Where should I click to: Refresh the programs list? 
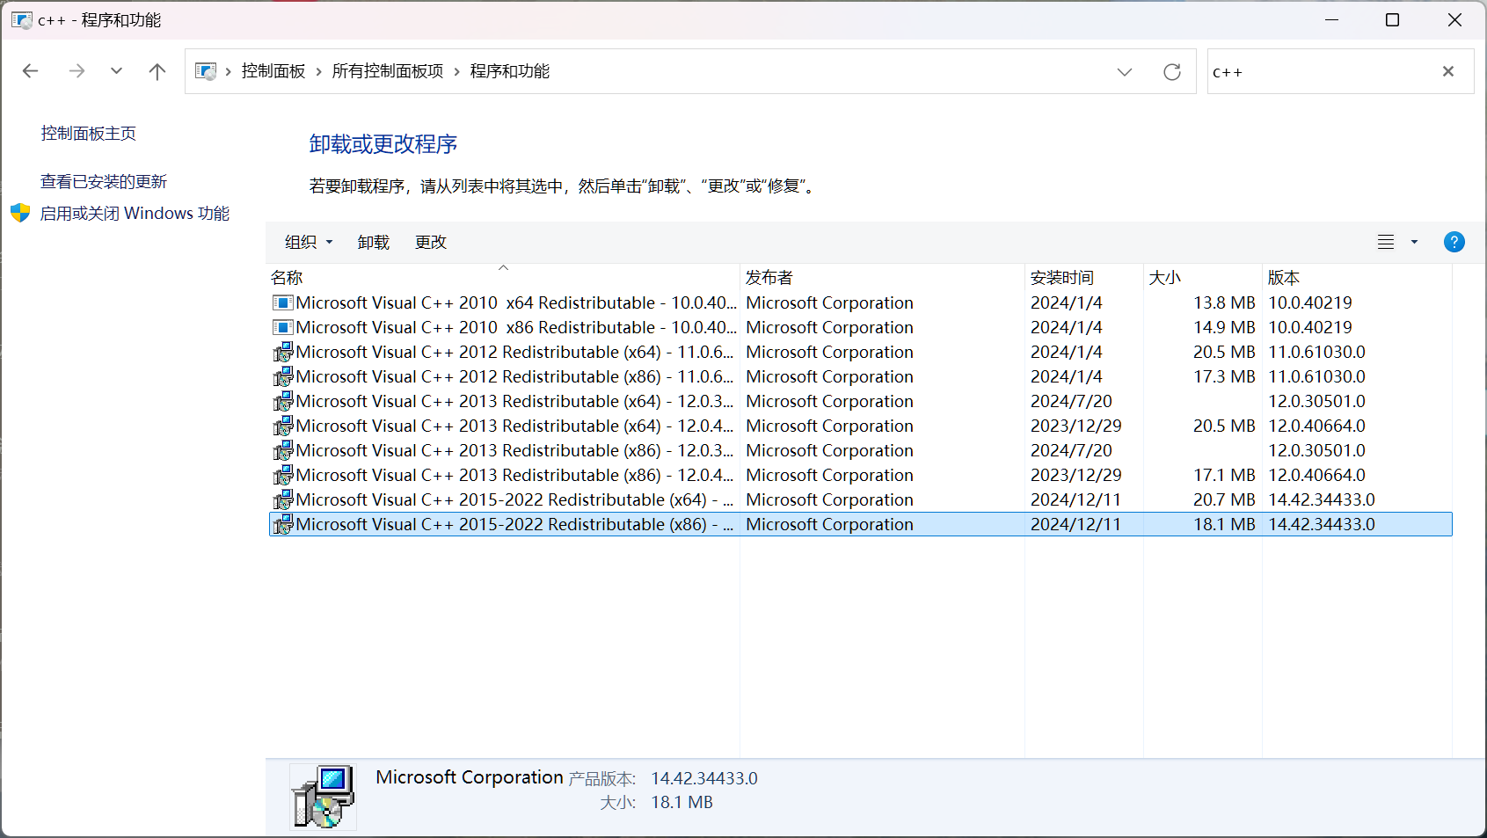point(1172,72)
